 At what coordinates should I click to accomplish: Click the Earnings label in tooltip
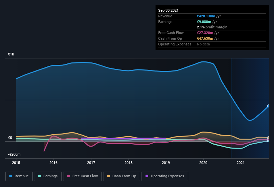(x=165, y=22)
